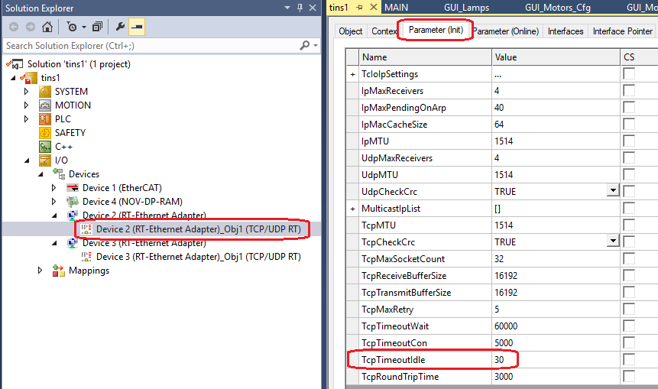Select Device 1 (EtherCAT) in tree
Image resolution: width=658 pixels, height=389 pixels.
click(122, 188)
